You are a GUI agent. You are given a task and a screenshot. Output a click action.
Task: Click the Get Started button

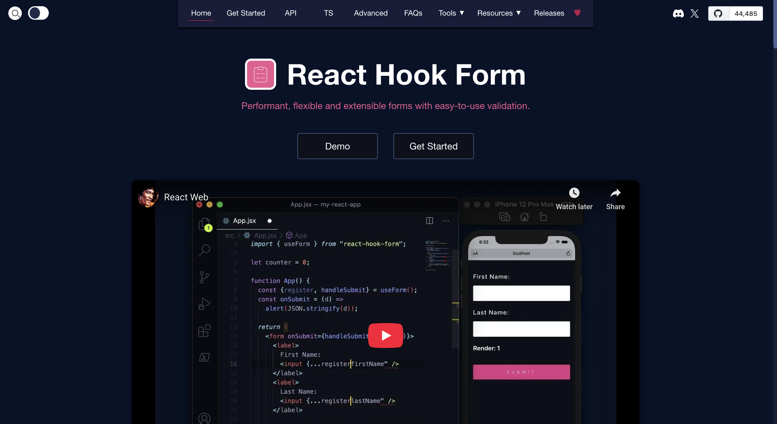[x=433, y=146]
